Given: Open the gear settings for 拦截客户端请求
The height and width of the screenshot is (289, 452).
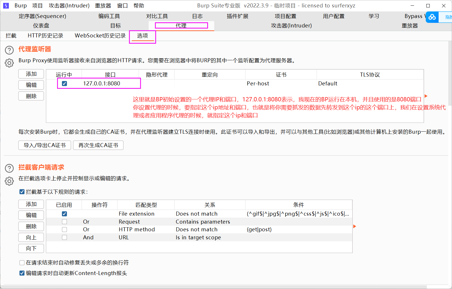Looking at the screenshot, I should (x=9, y=181).
